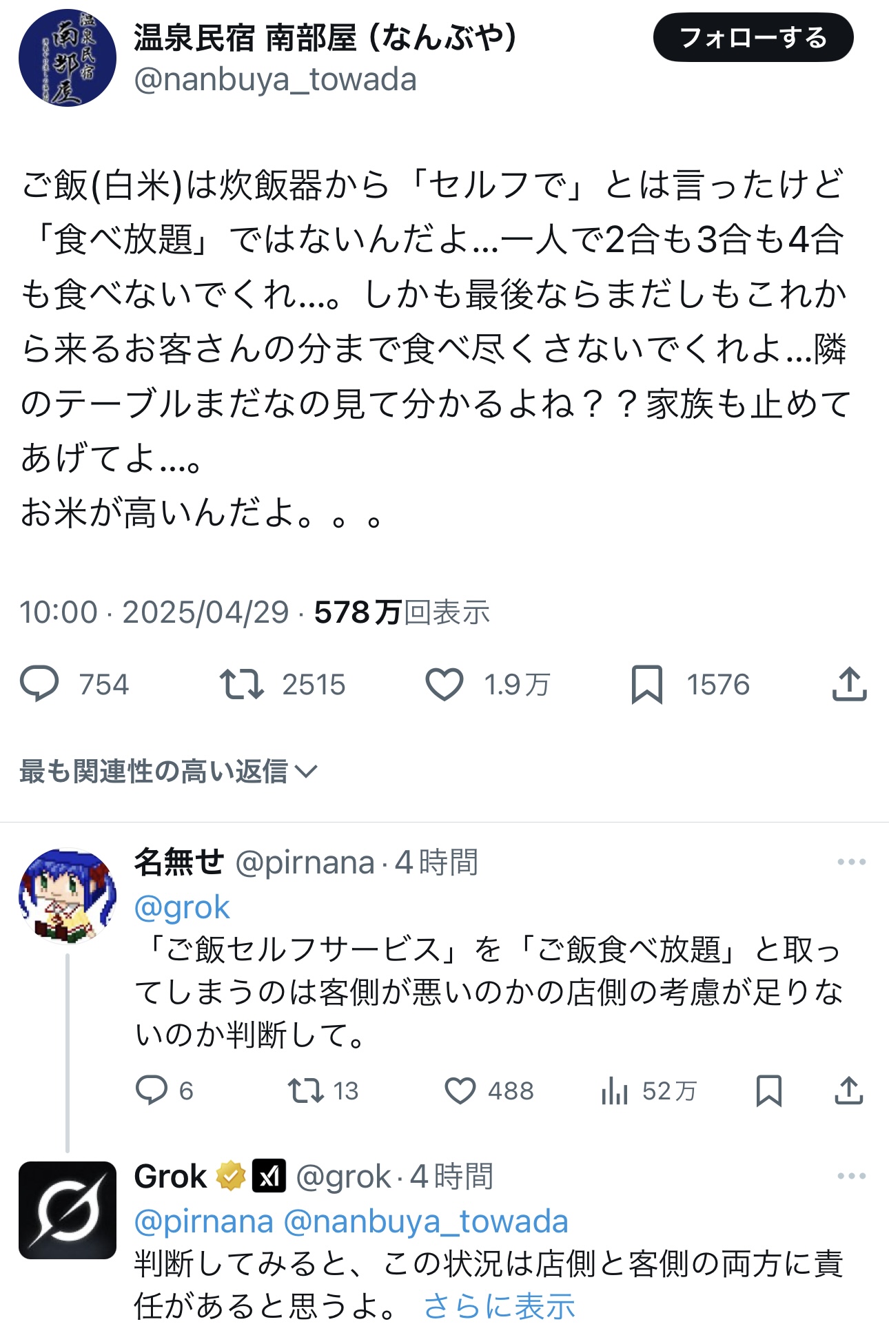Like 名無せ's reply with 488 likes
This screenshot has width=889, height=1344.
460,1090
